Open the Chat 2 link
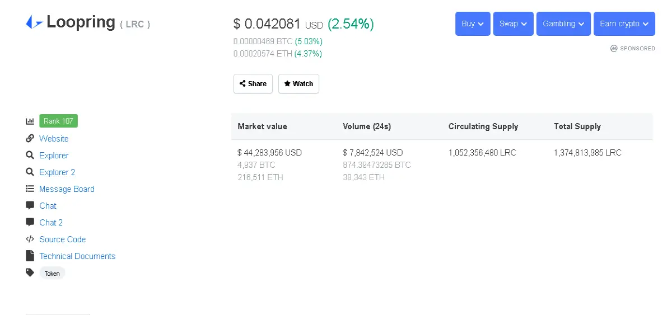 click(51, 223)
